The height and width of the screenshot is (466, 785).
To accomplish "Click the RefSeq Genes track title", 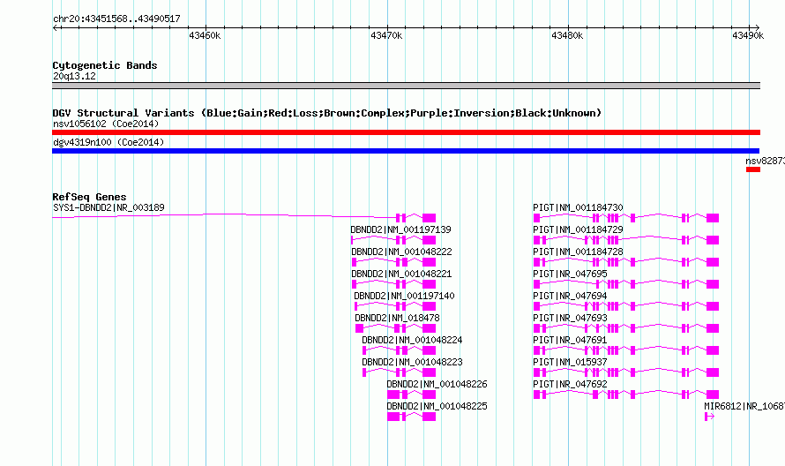I will [89, 197].
